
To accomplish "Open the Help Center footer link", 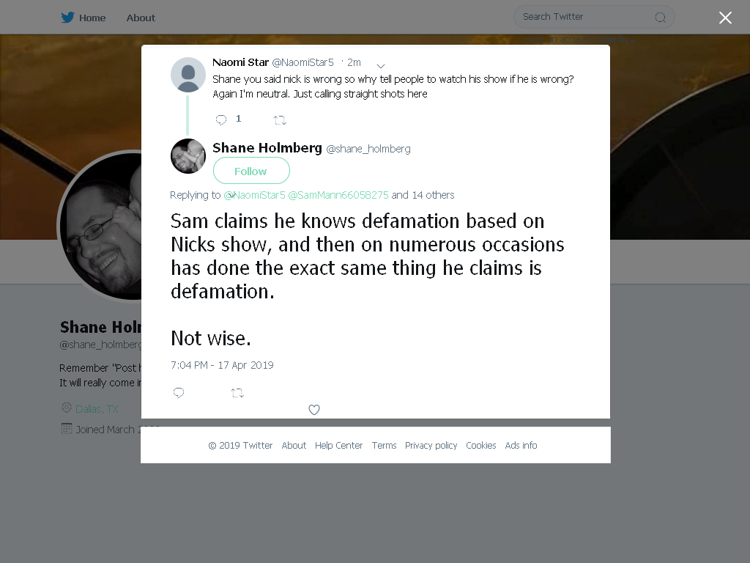I will 338,446.
